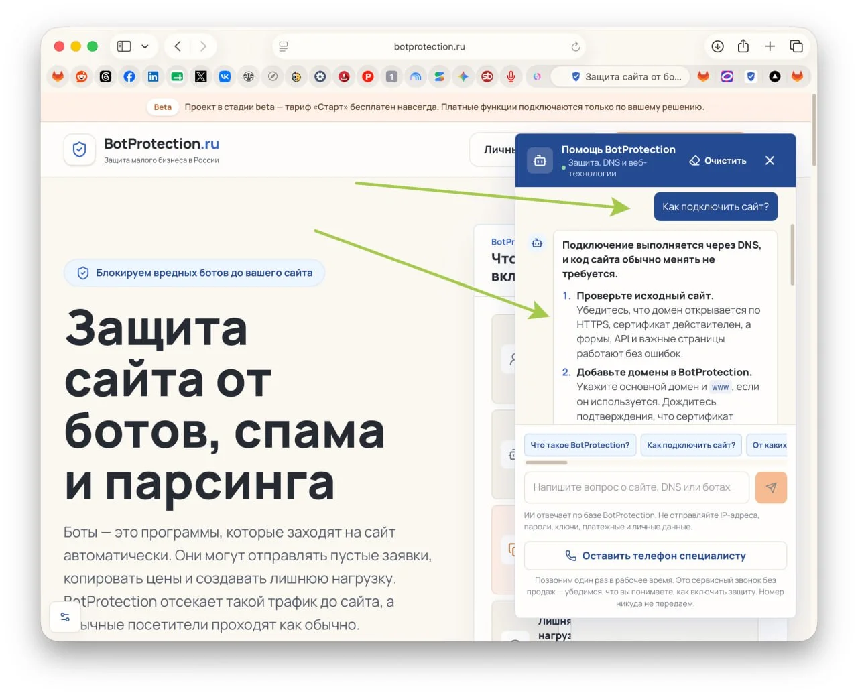Viewport: 858px width, 695px height.
Task: Click the BotProtection shield logo
Action: [79, 149]
